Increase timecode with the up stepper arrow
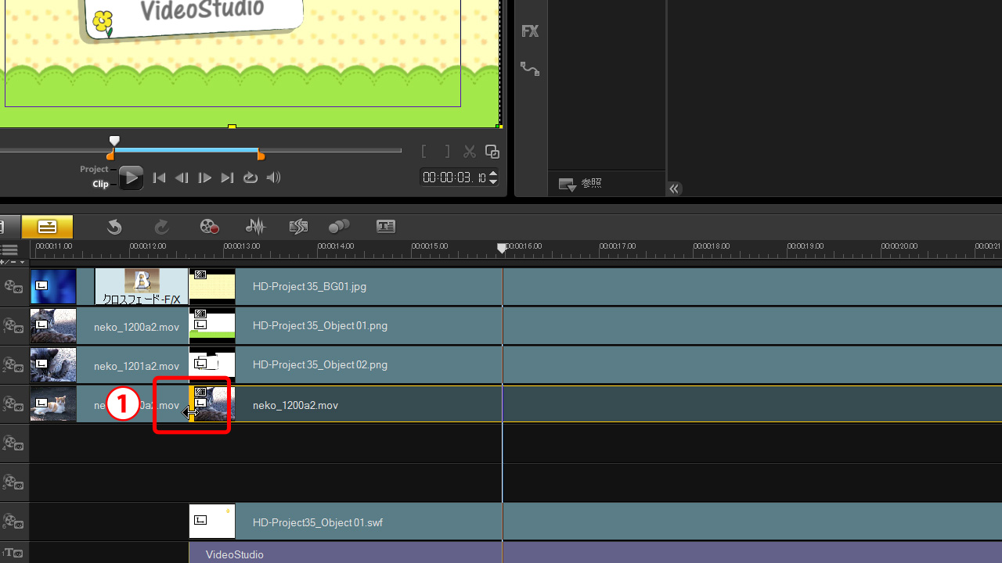This screenshot has height=563, width=1002. [493, 173]
